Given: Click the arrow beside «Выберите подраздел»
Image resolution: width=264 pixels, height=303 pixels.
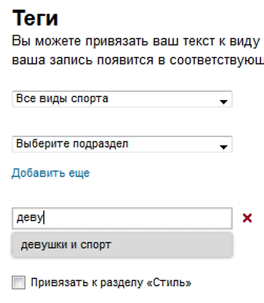Looking at the screenshot, I should [x=223, y=147].
